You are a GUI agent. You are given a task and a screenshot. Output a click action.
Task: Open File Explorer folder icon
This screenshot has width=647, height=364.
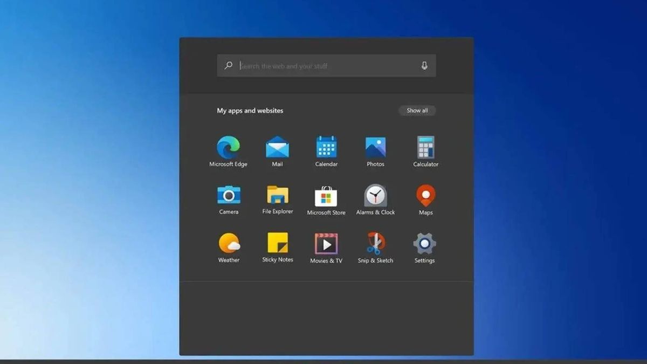point(278,195)
